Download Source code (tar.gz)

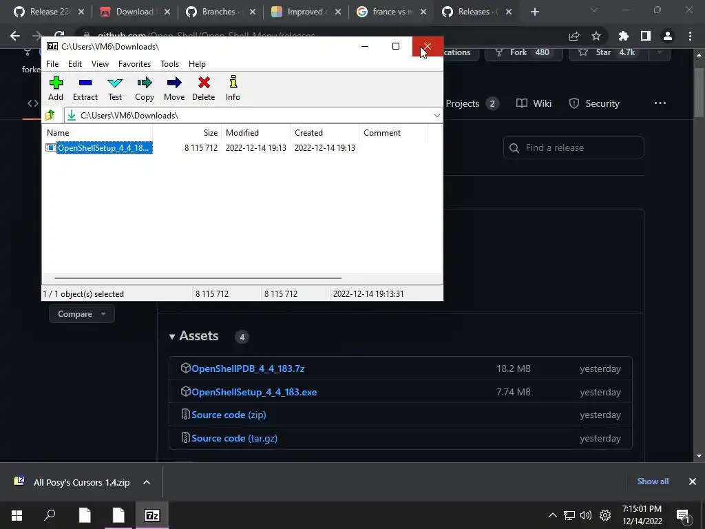234,438
